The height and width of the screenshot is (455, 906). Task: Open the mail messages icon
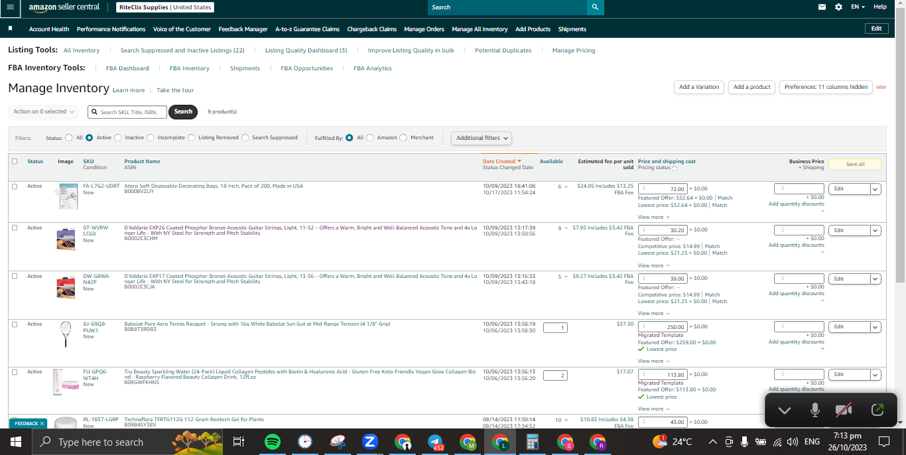point(822,7)
